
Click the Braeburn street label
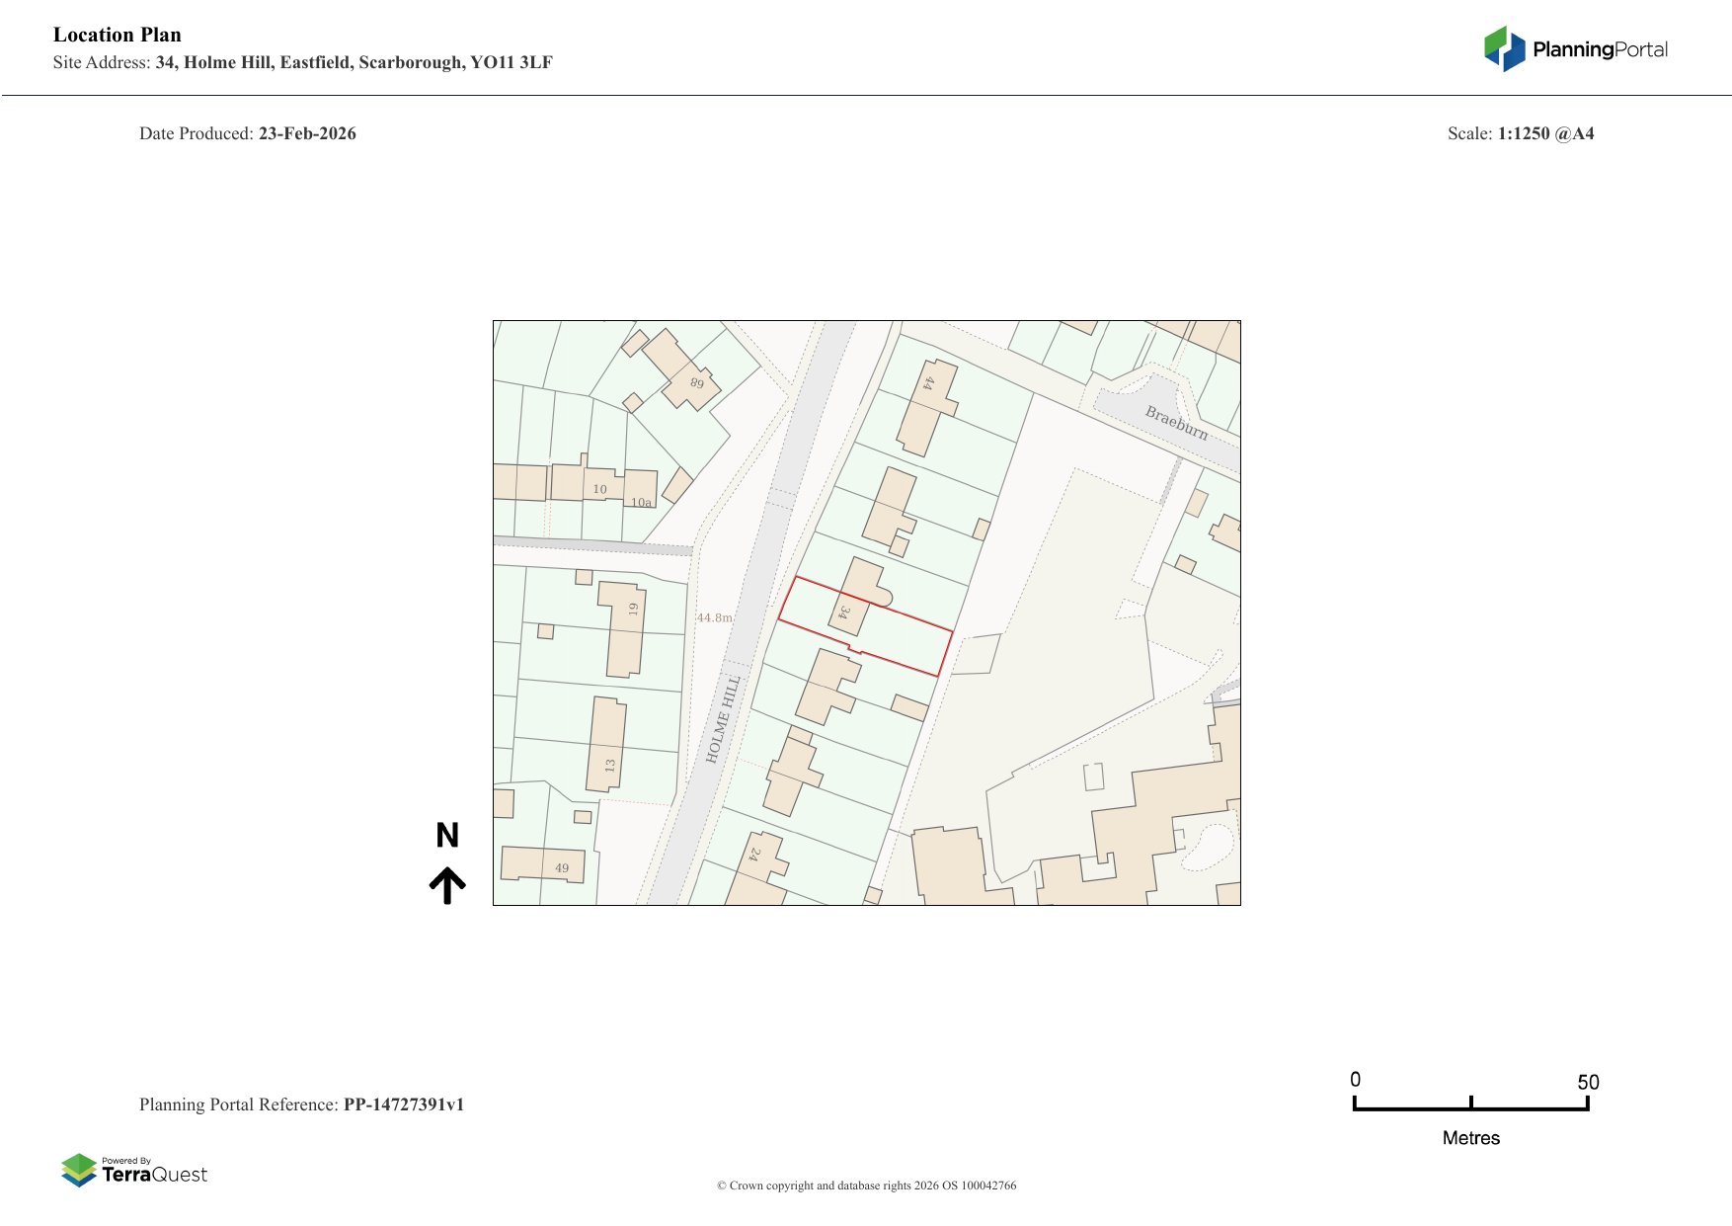(x=1175, y=422)
